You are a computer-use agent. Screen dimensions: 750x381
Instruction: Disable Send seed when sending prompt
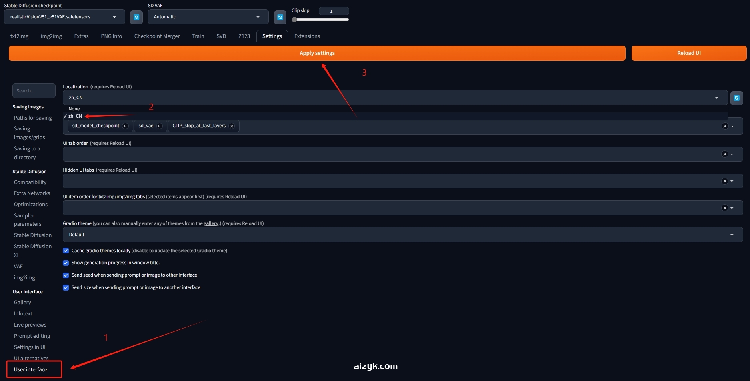point(66,275)
